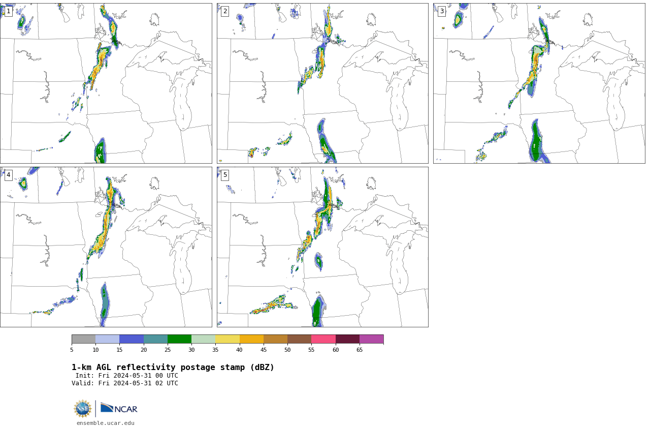Click the 'Init: Fri 2024-05-31 00 UTC' line

pyautogui.click(x=127, y=376)
